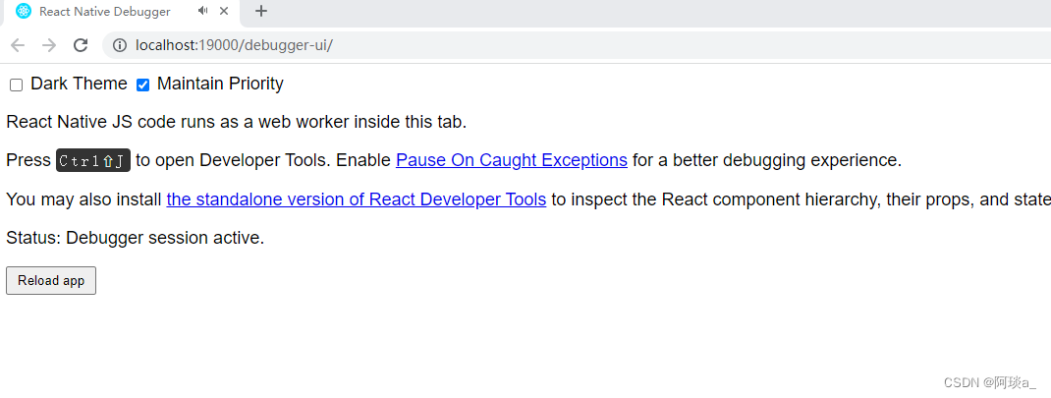Mute tab via the audio speaker icon
1051x398 pixels.
pos(203,11)
